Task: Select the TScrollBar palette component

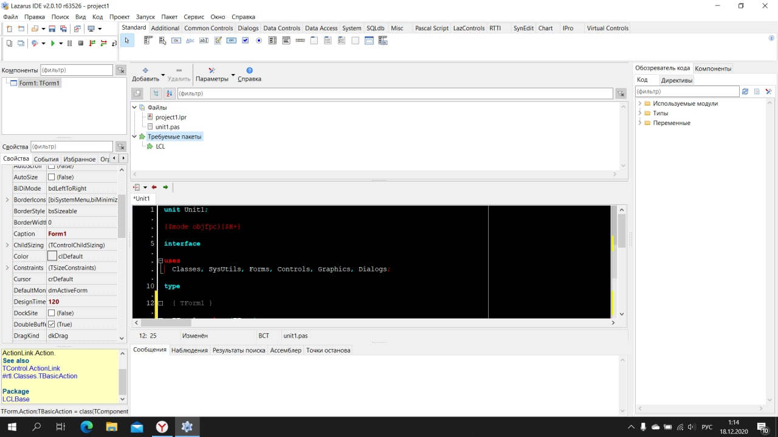Action: tap(300, 41)
